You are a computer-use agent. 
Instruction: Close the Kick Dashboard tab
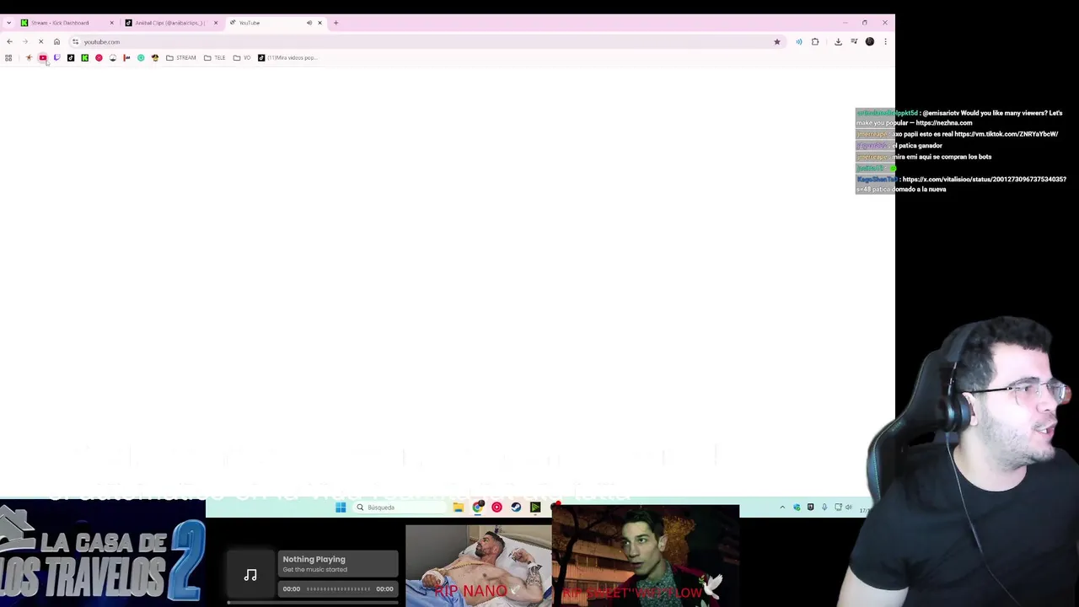coord(111,23)
